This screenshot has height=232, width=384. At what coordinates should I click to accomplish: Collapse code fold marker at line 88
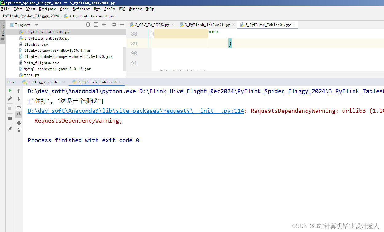tap(152, 34)
